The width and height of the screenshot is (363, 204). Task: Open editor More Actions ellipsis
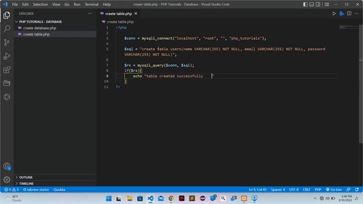(x=357, y=14)
